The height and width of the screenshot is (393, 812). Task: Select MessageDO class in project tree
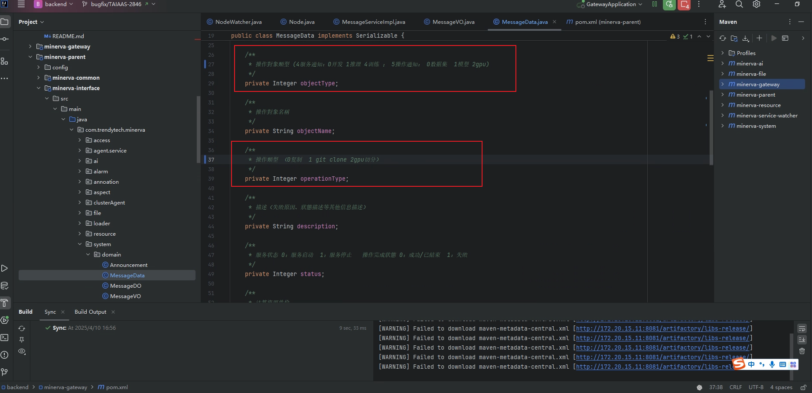click(125, 286)
